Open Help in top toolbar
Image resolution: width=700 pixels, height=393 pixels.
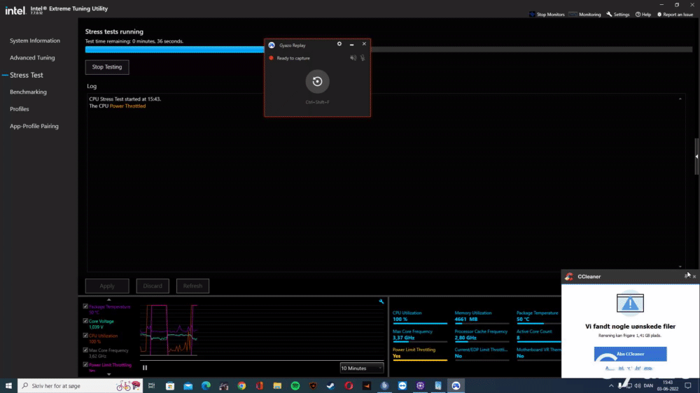[x=643, y=14]
